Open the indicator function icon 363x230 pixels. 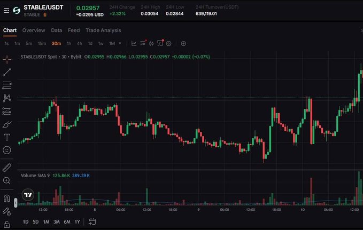click(x=160, y=43)
